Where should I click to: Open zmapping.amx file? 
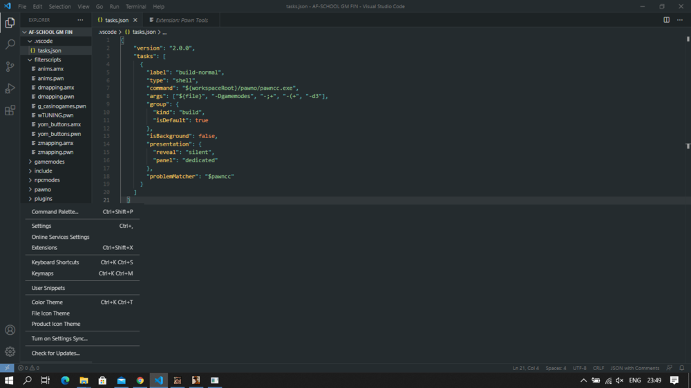tap(57, 143)
